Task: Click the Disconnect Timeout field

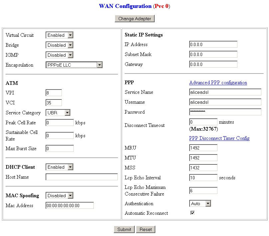Action: click(203, 122)
